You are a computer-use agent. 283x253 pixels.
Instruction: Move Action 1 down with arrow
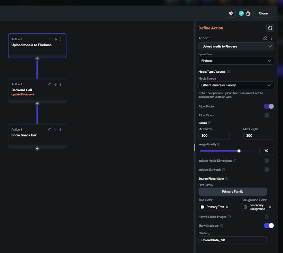tap(56, 39)
